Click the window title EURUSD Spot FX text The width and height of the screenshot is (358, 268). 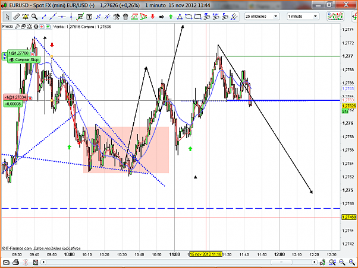[52, 5]
